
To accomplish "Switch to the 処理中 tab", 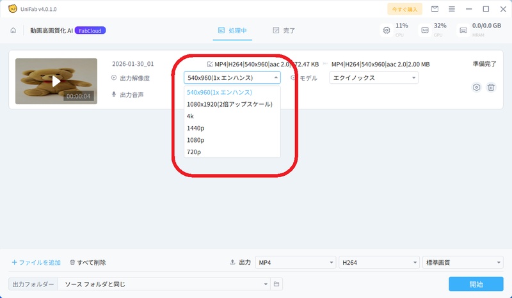I will 232,30.
